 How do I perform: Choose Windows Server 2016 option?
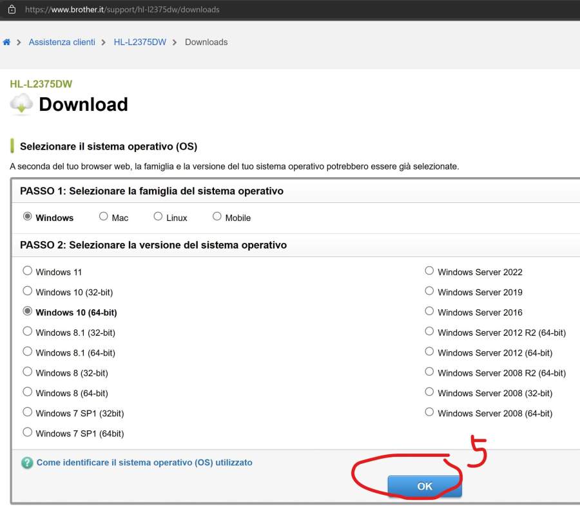coord(429,311)
